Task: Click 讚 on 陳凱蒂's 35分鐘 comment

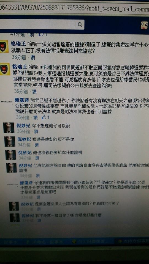Action: tap(36, 117)
